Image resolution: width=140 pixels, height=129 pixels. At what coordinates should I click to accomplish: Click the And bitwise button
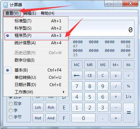pyautogui.click(x=51, y=118)
